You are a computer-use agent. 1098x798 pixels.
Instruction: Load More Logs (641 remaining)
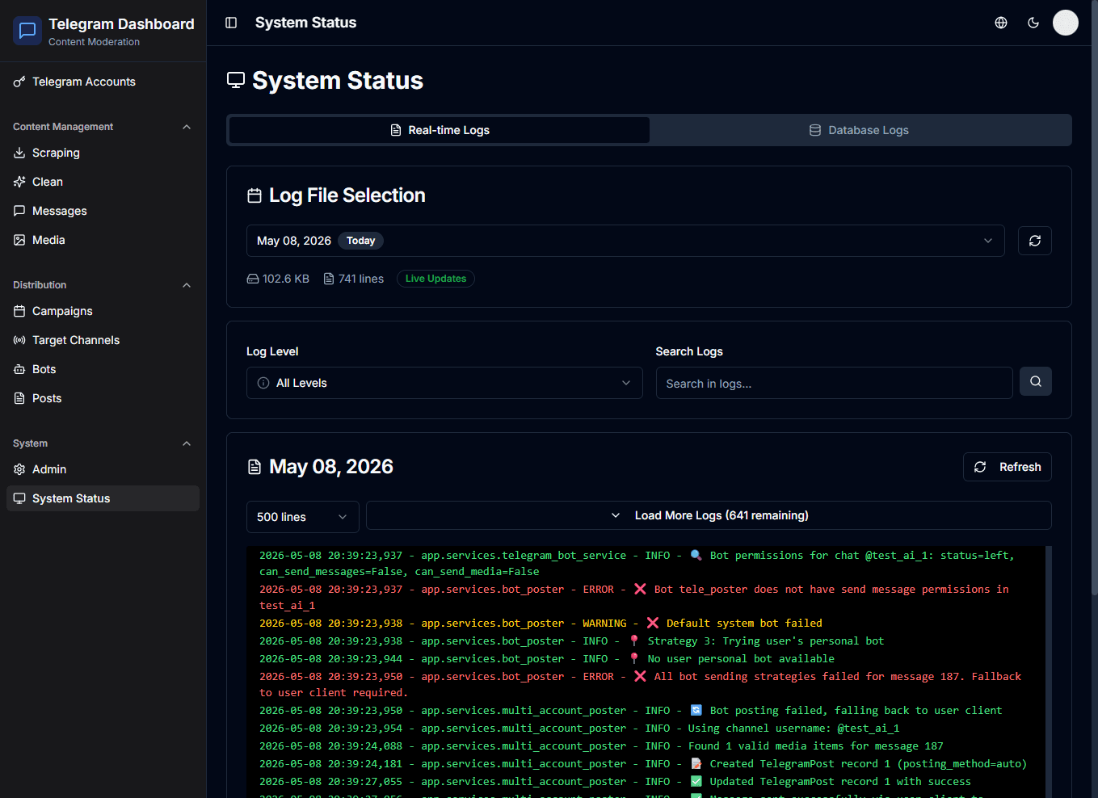[x=709, y=515]
